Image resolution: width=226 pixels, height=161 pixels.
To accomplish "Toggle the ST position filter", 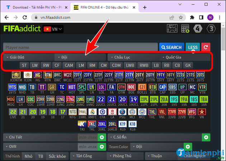I will pyautogui.click(x=24, y=65).
